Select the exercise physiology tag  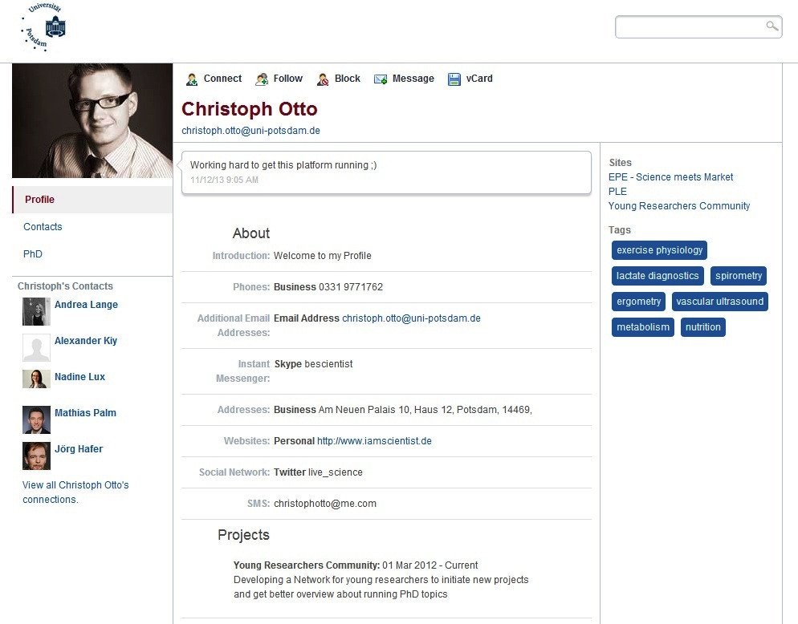(659, 250)
